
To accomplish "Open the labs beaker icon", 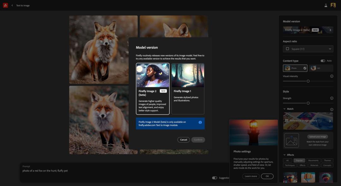I will click(326, 5).
